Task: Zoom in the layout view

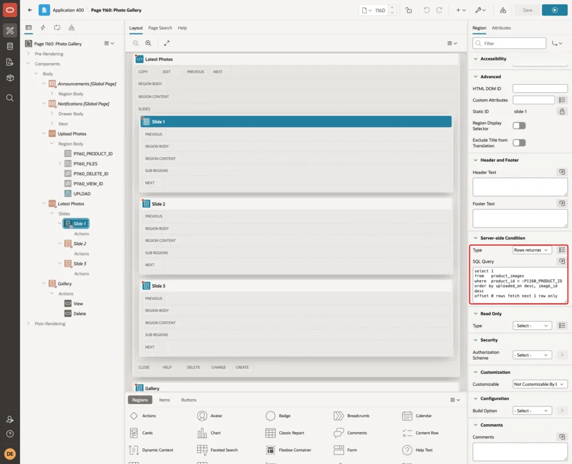Action: [149, 43]
